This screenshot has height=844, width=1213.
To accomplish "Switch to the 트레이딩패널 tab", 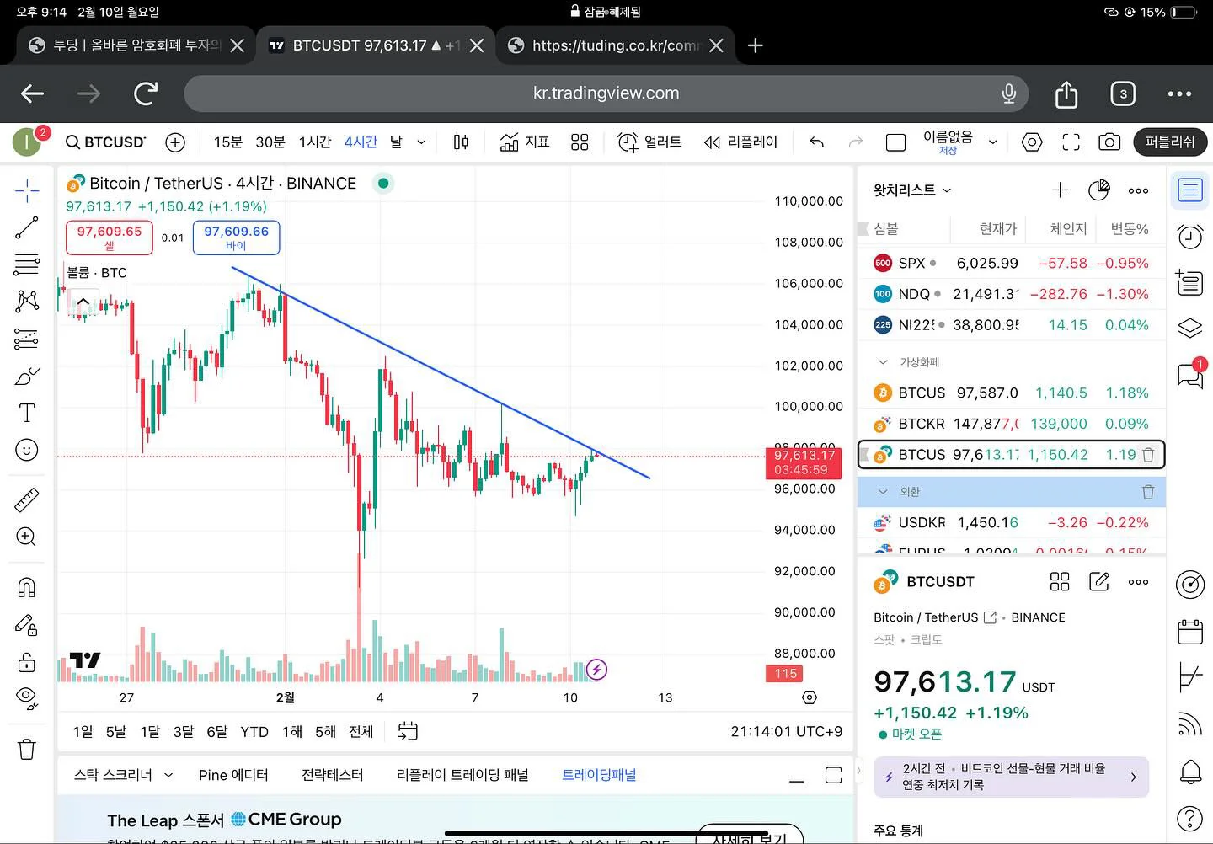I will [599, 775].
